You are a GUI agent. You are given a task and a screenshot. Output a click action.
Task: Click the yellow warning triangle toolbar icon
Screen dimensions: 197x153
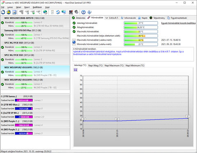coord(9,12)
